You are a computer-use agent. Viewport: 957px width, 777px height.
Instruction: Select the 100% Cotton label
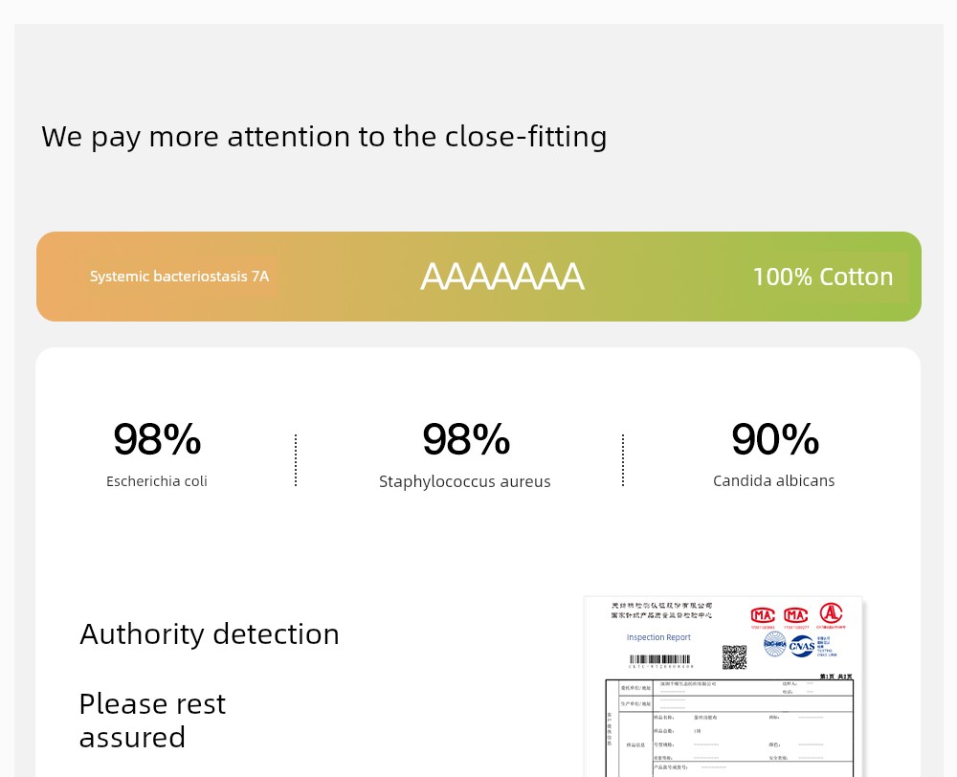(822, 277)
